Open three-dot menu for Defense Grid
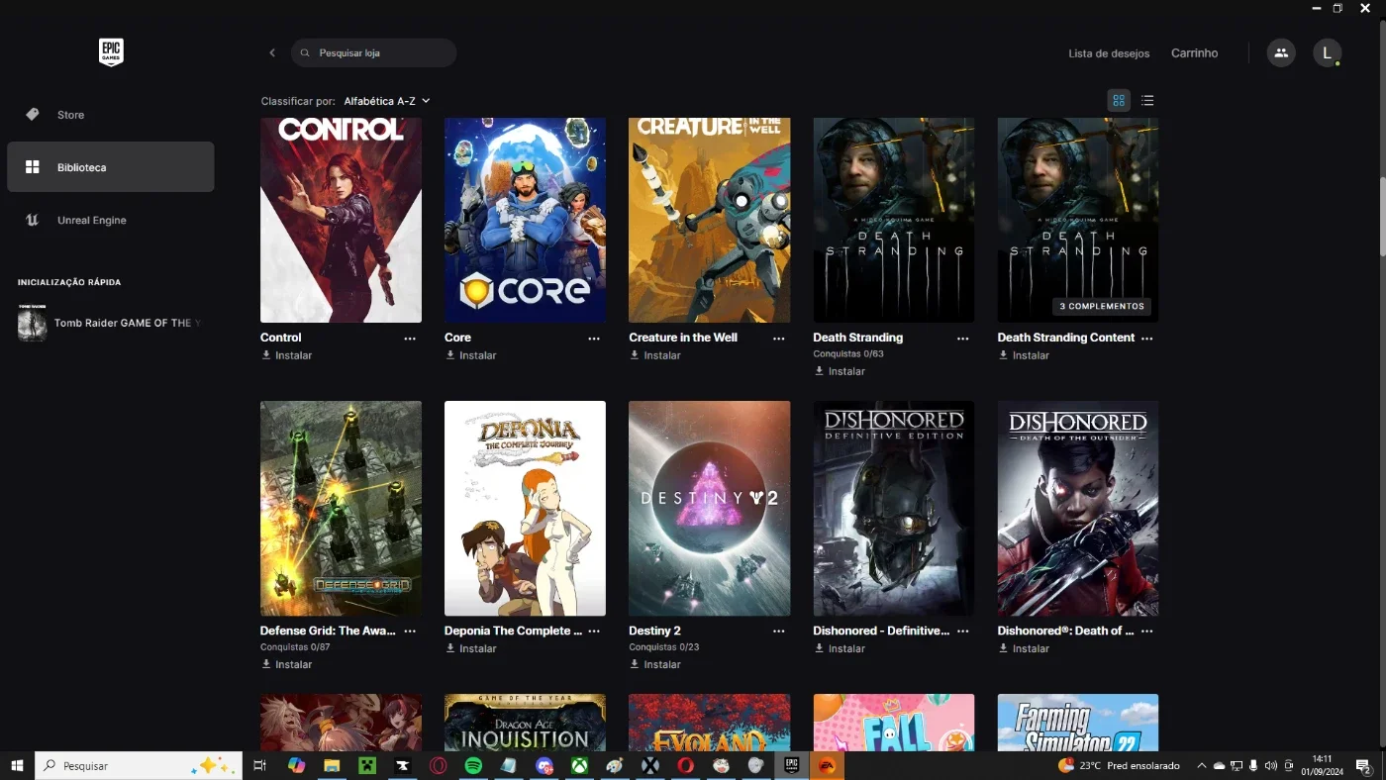 coord(410,631)
